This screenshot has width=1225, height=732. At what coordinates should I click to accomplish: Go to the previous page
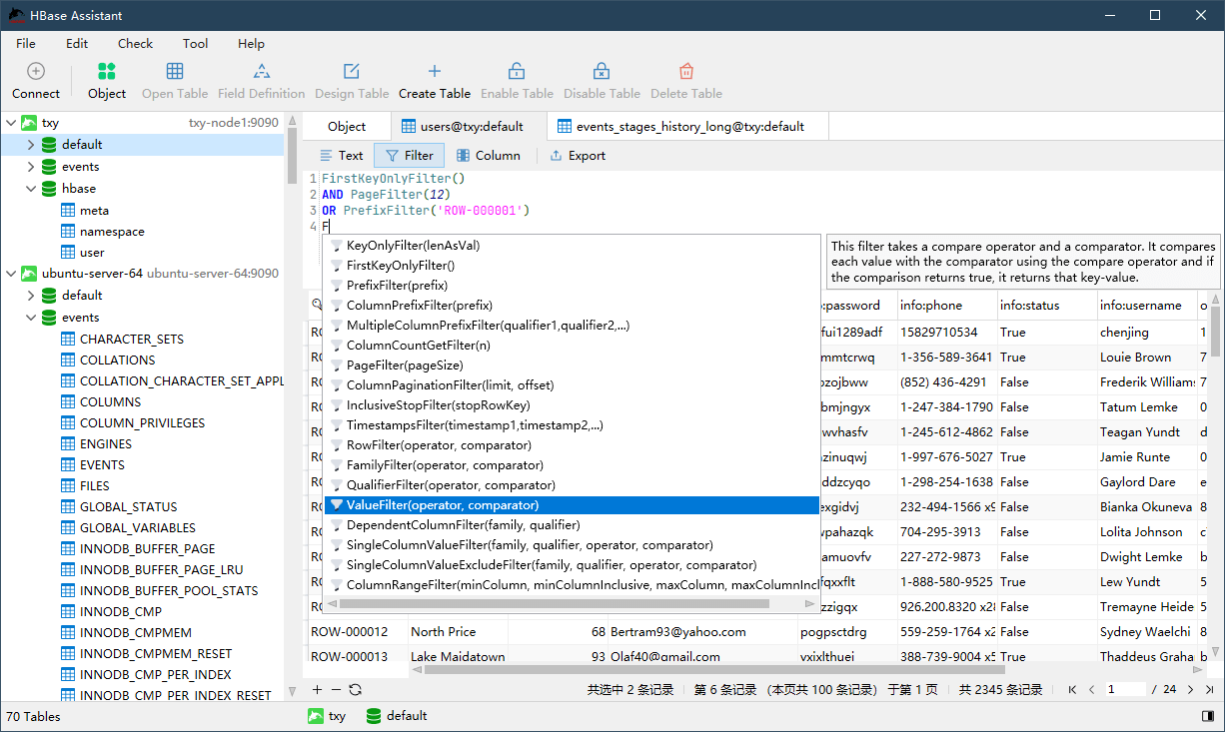tap(1092, 689)
